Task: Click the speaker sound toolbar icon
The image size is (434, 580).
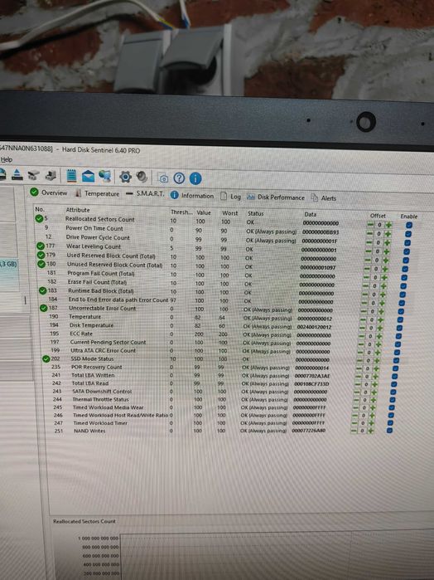Action: click(x=142, y=177)
